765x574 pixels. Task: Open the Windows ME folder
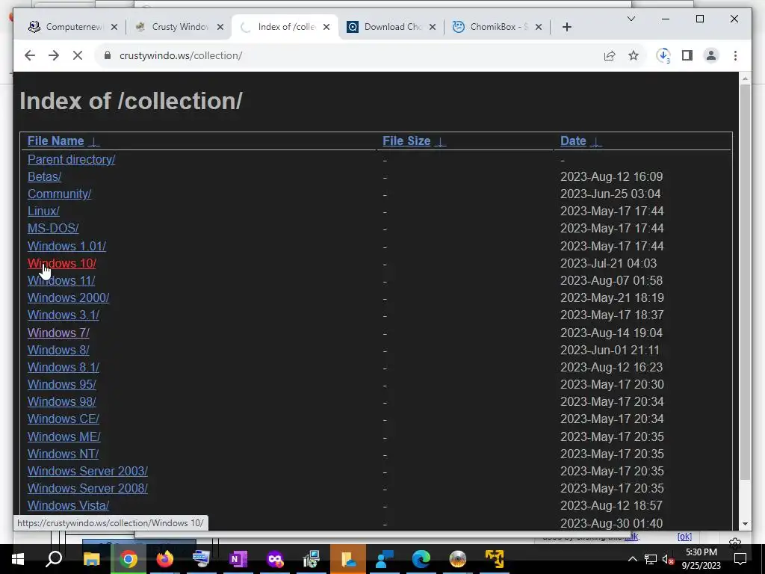(64, 436)
